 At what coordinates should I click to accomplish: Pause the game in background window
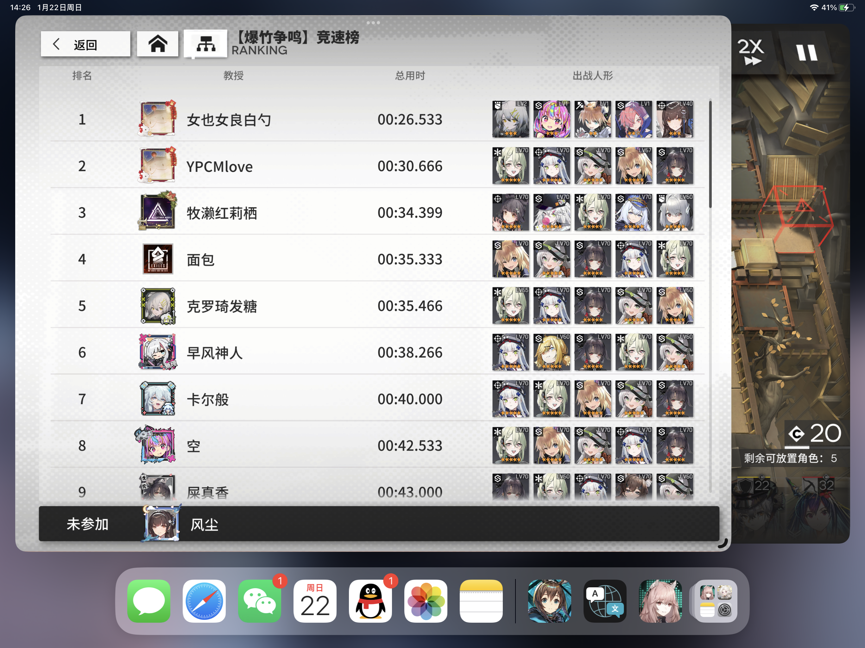tap(806, 53)
